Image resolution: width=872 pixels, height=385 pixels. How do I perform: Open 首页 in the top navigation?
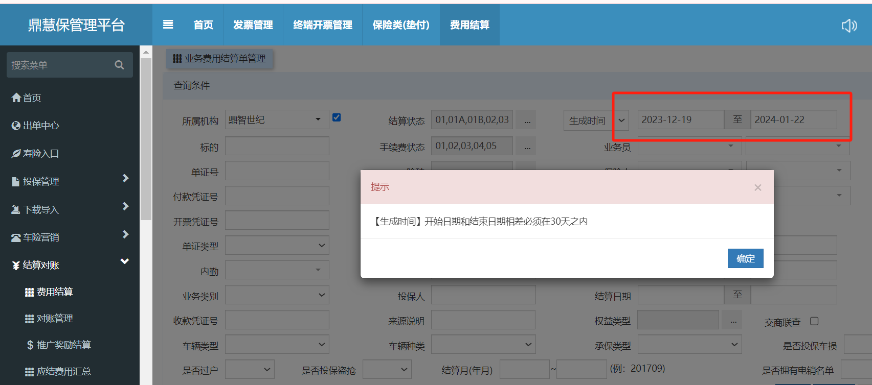tap(203, 25)
